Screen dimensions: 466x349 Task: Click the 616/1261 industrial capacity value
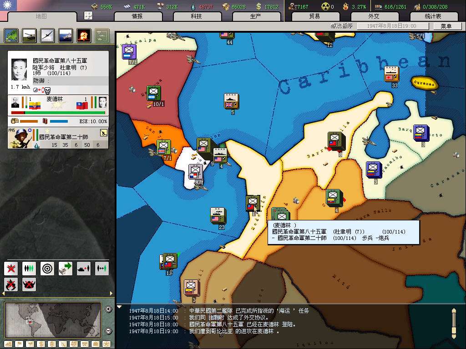tap(395, 6)
